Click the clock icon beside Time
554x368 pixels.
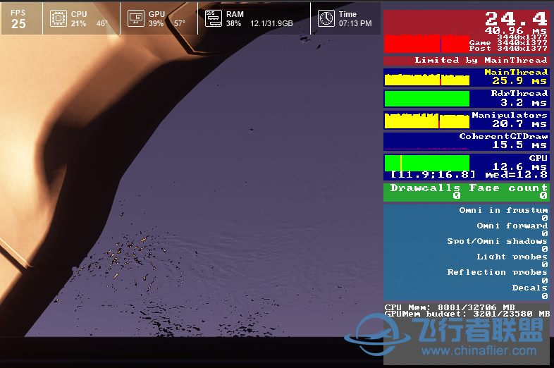326,18
